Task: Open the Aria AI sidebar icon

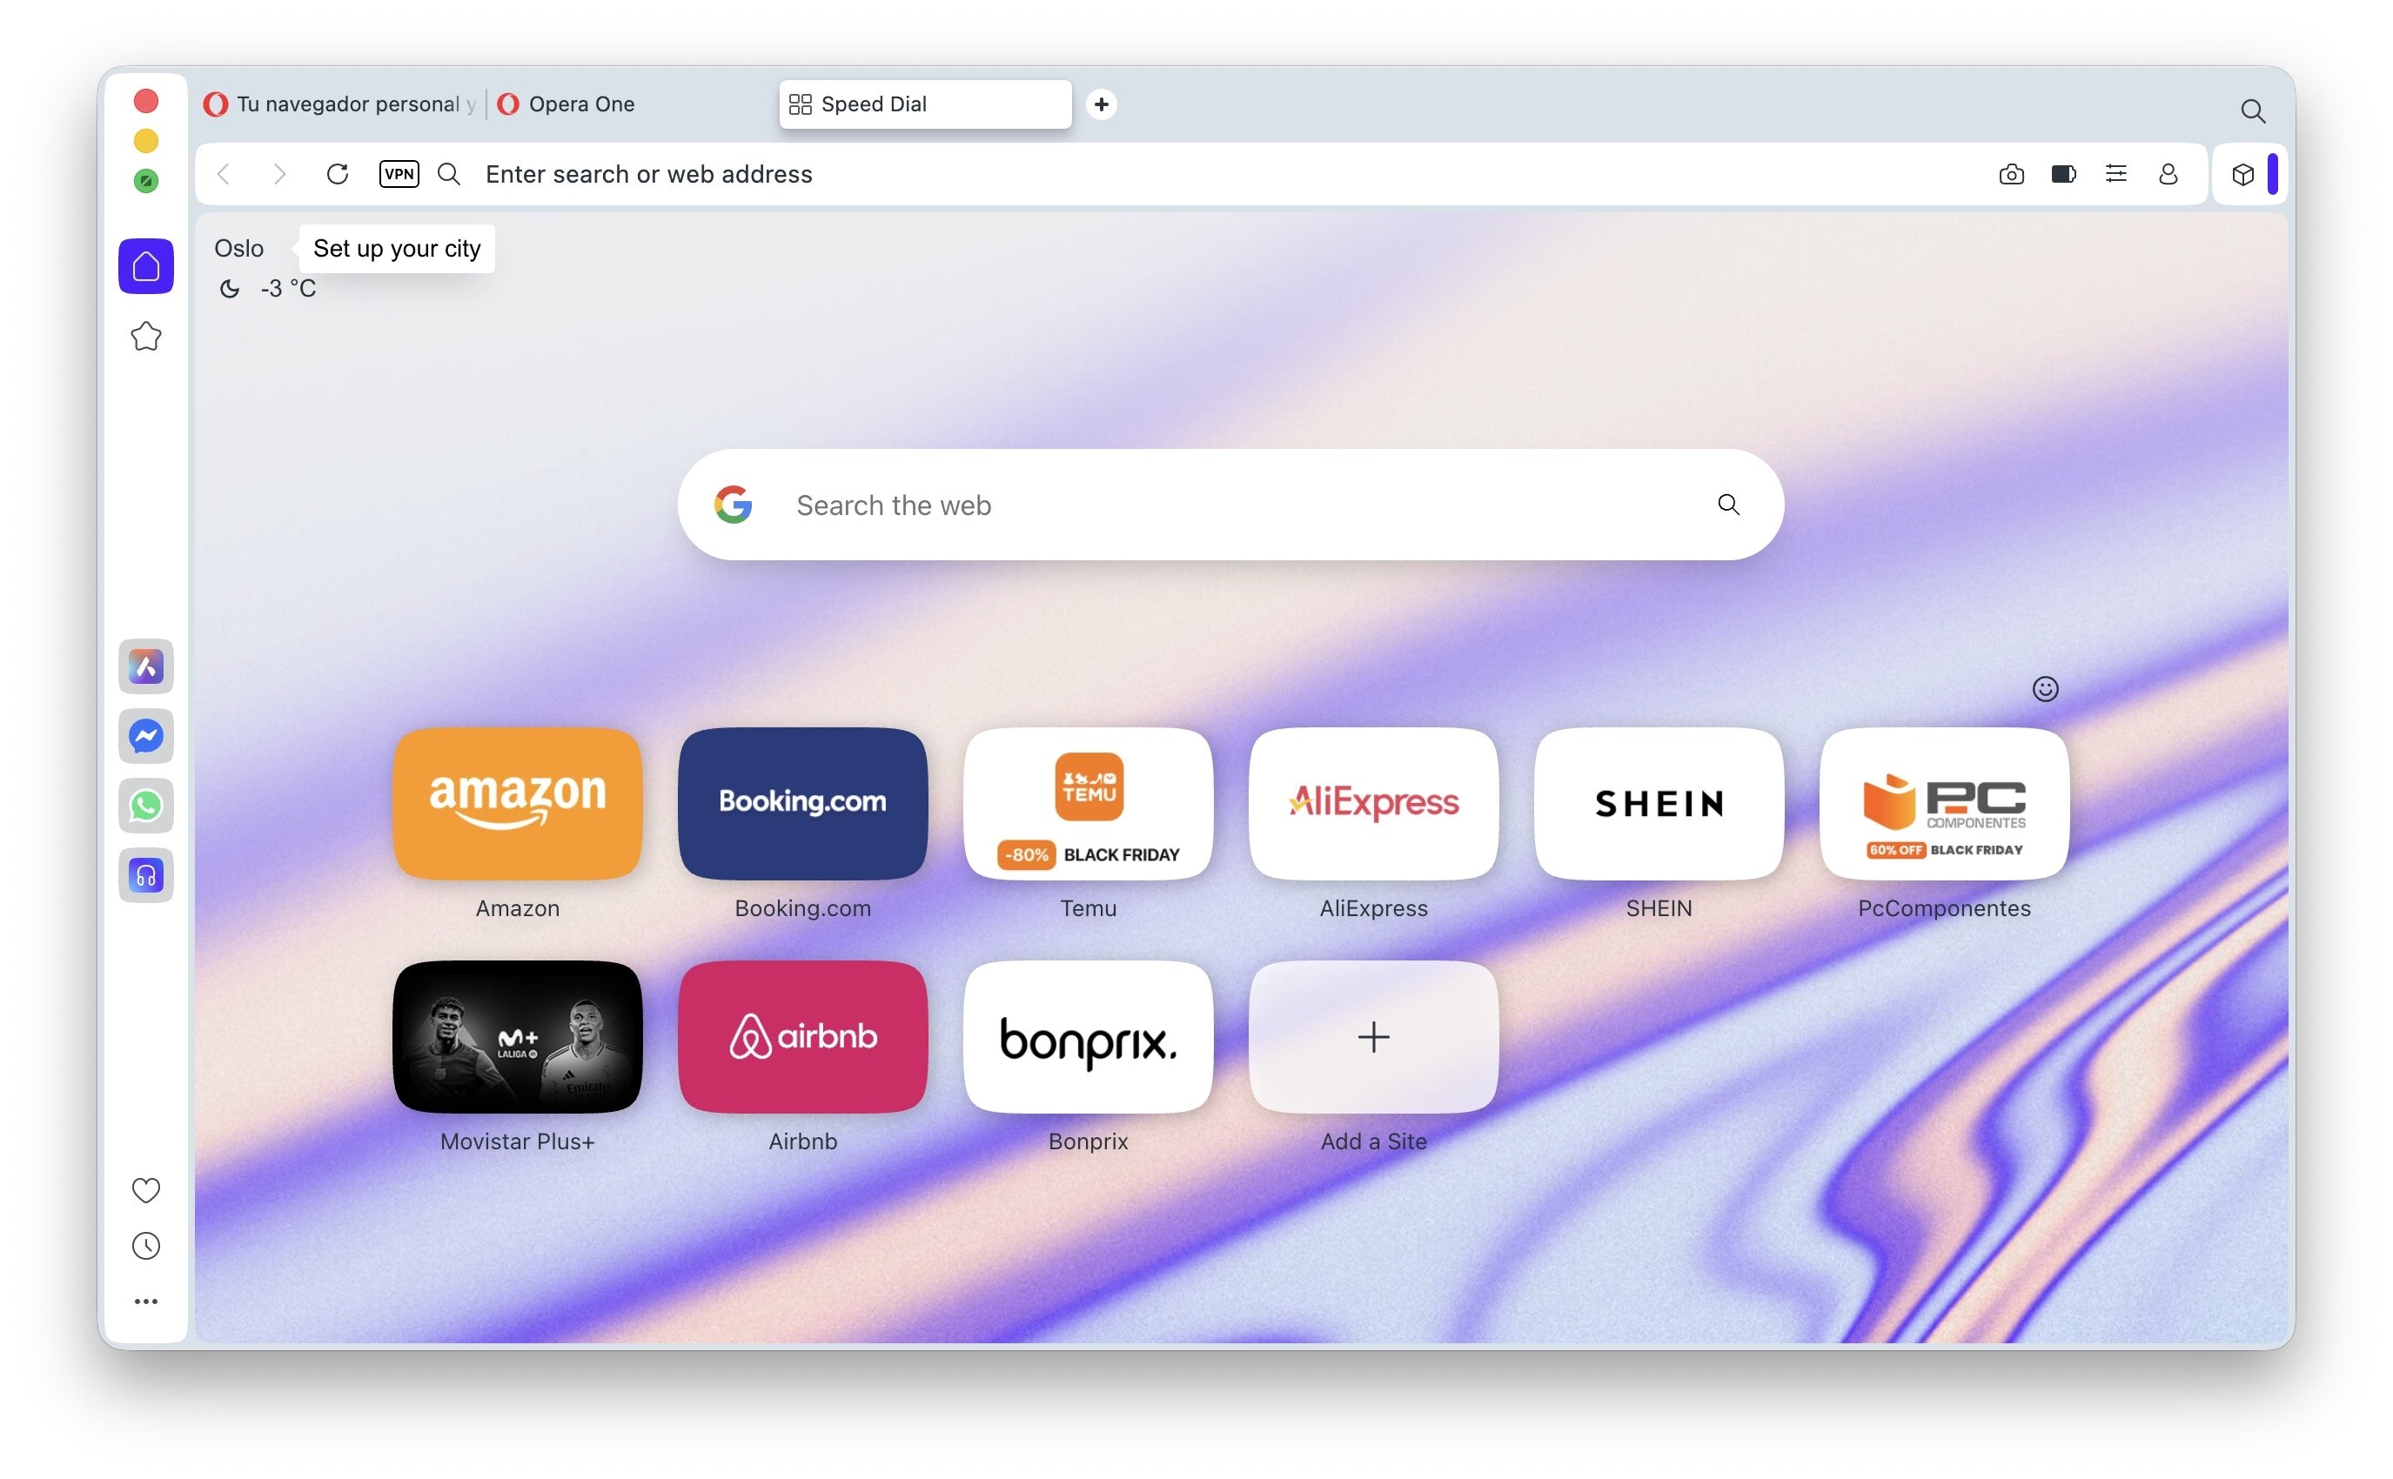Action: point(146,667)
